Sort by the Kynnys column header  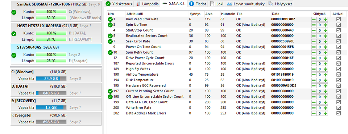pos(196,14)
